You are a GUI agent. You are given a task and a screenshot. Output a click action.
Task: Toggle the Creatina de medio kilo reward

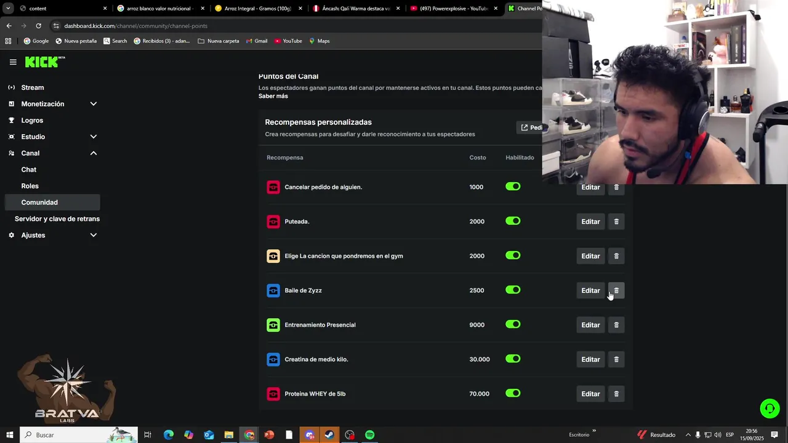[x=513, y=359]
